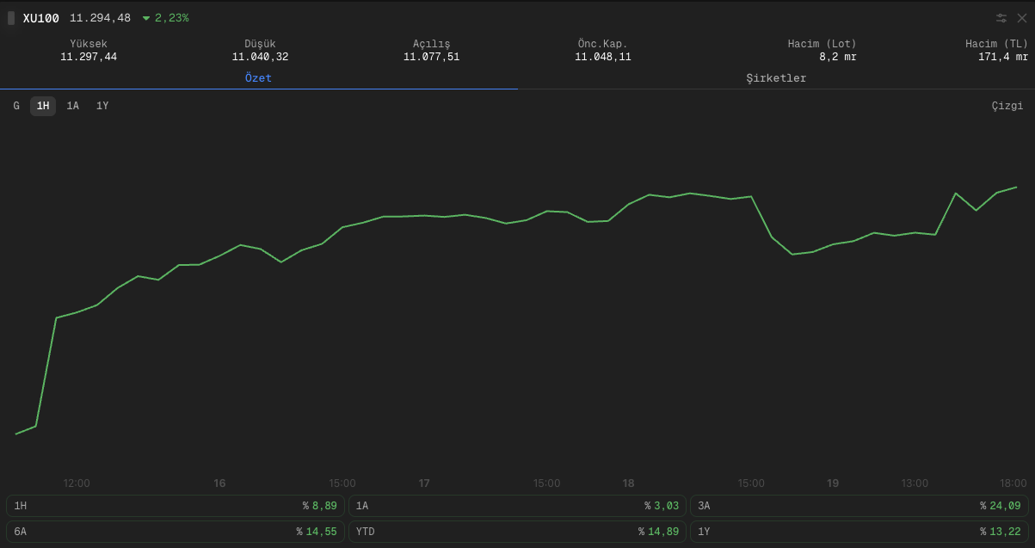Image resolution: width=1035 pixels, height=548 pixels.
Task: Select the bottom 1Y 13,22% box
Action: pos(859,532)
